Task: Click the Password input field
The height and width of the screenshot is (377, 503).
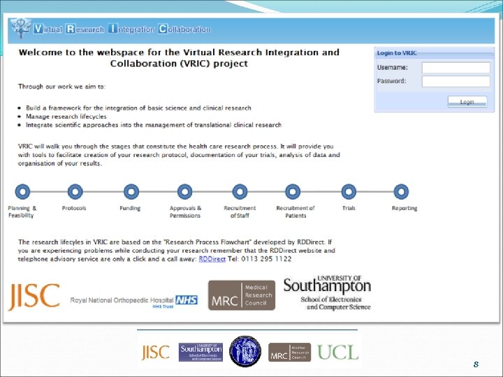Action: (x=455, y=81)
